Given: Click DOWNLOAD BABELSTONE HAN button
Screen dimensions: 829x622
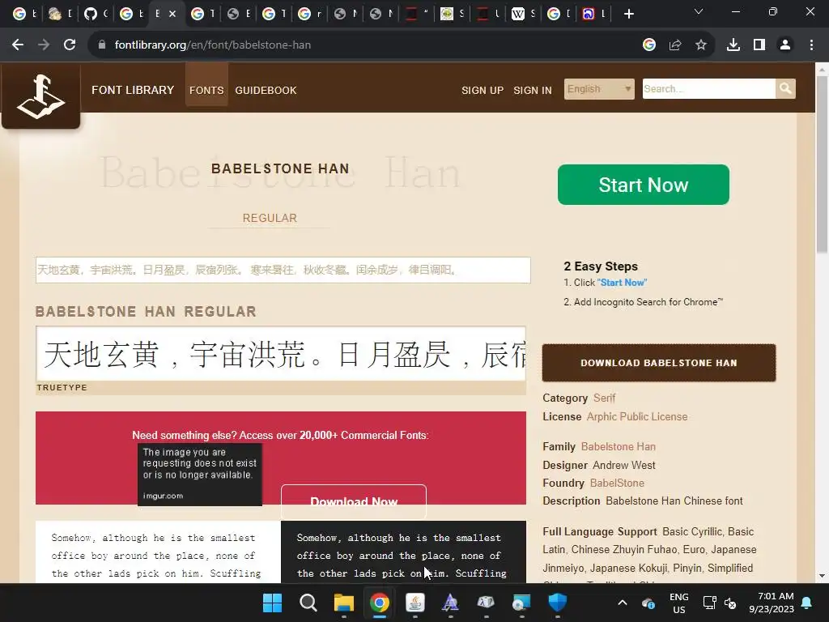Looking at the screenshot, I should point(659,363).
